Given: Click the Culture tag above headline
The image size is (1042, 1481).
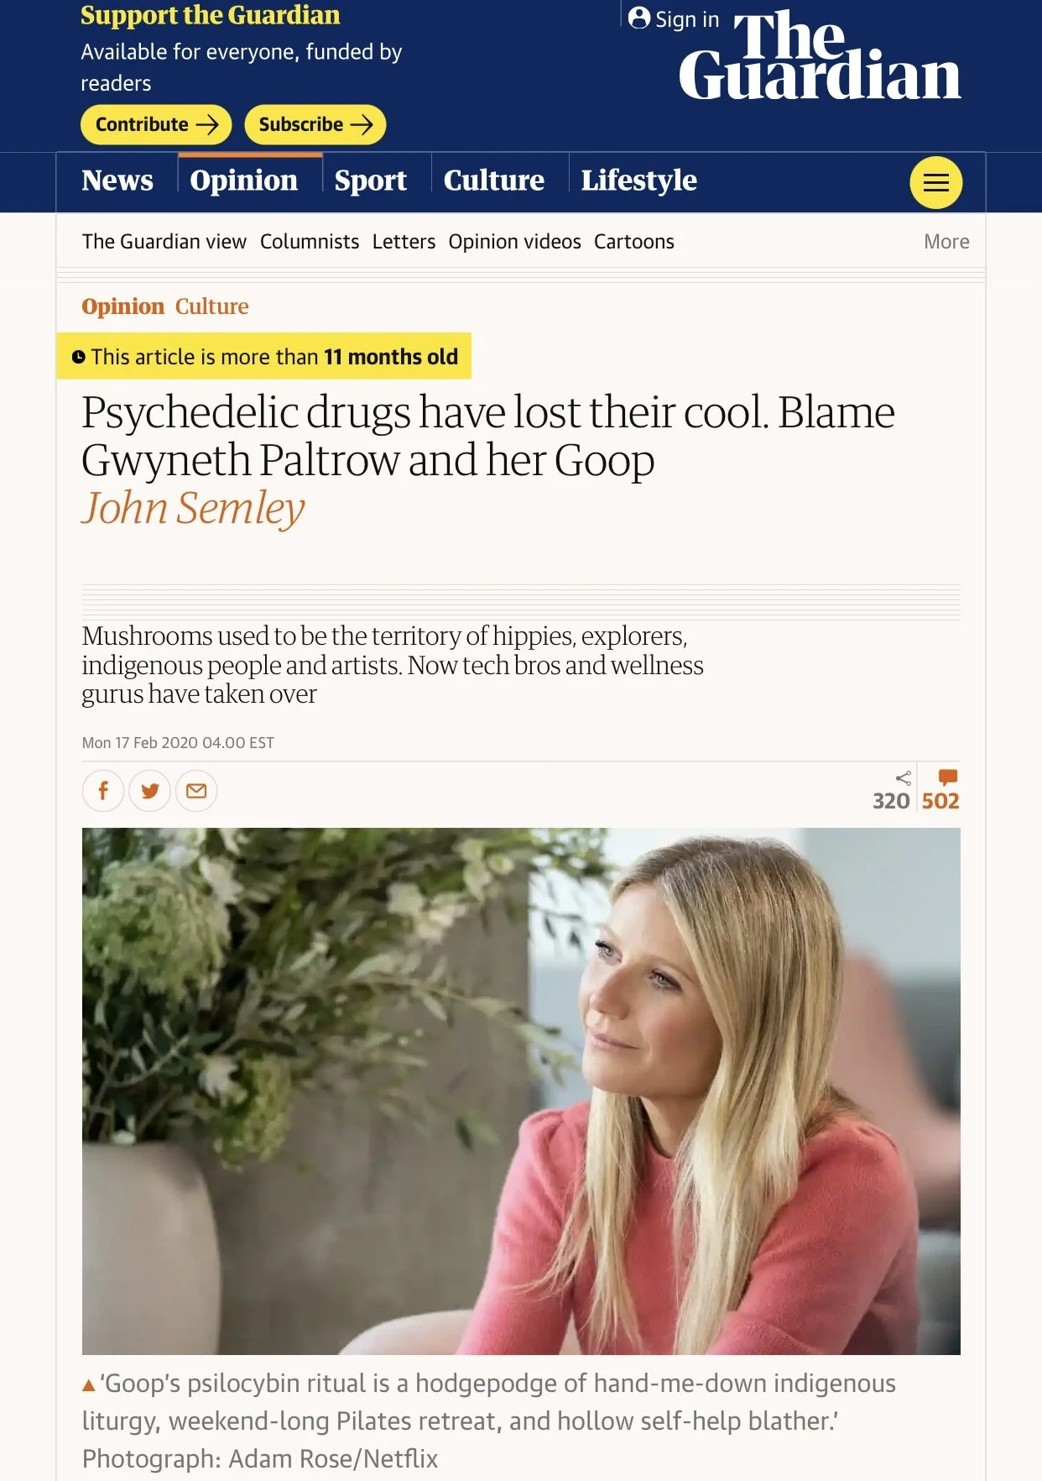Looking at the screenshot, I should pyautogui.click(x=211, y=306).
